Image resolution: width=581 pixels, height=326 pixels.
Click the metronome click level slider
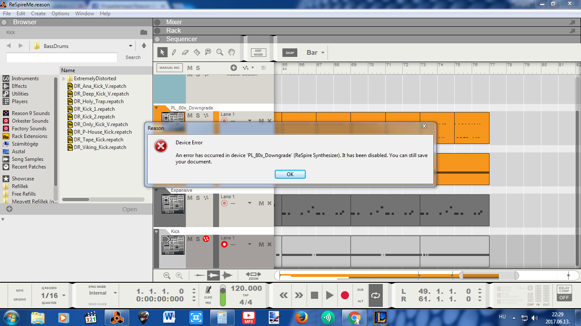223,295
